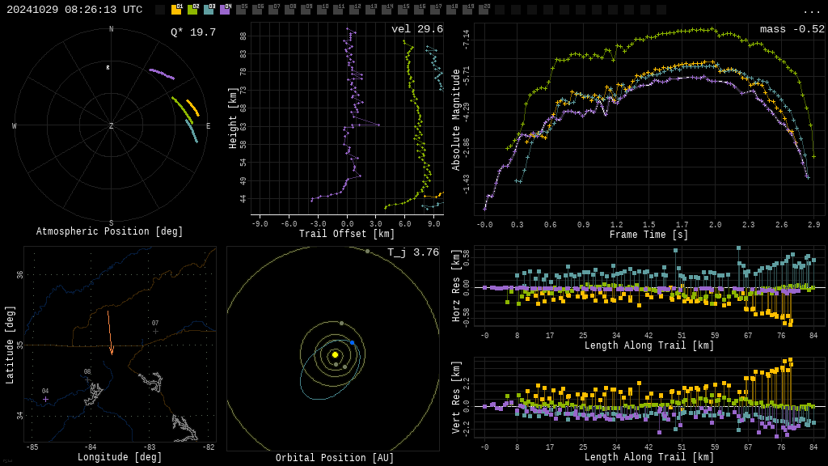
Task: Select the orange meteor ground track
Action: pyautogui.click(x=109, y=332)
